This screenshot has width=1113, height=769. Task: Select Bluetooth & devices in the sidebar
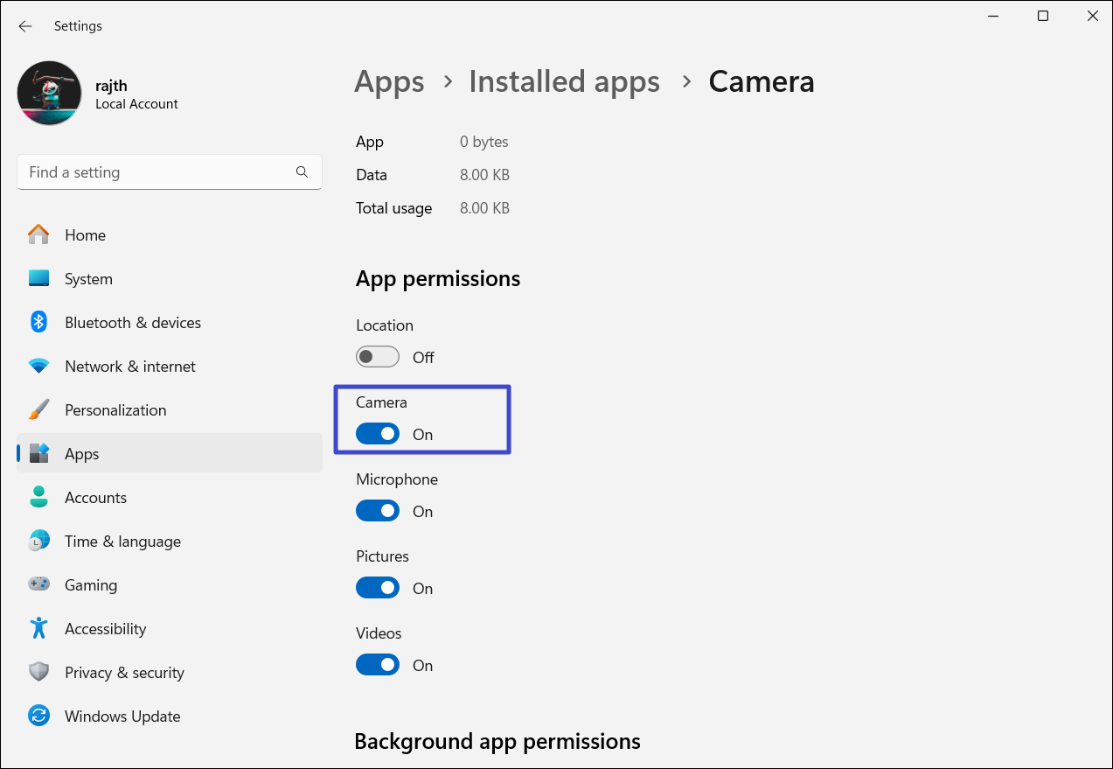(x=132, y=322)
